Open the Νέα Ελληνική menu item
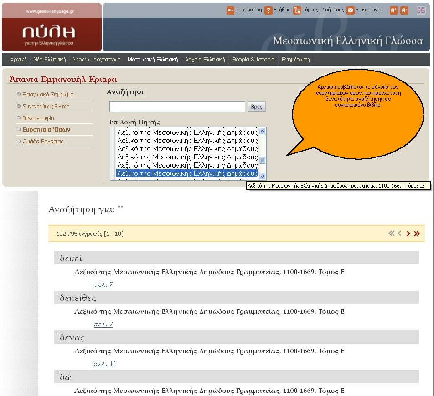This screenshot has width=434, height=396. point(50,60)
